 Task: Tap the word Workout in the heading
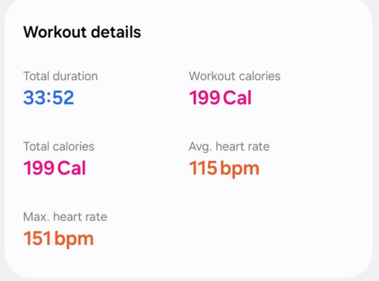coord(55,32)
